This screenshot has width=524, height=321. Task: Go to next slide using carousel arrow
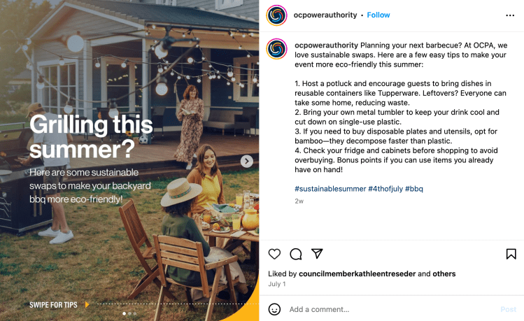click(x=246, y=162)
